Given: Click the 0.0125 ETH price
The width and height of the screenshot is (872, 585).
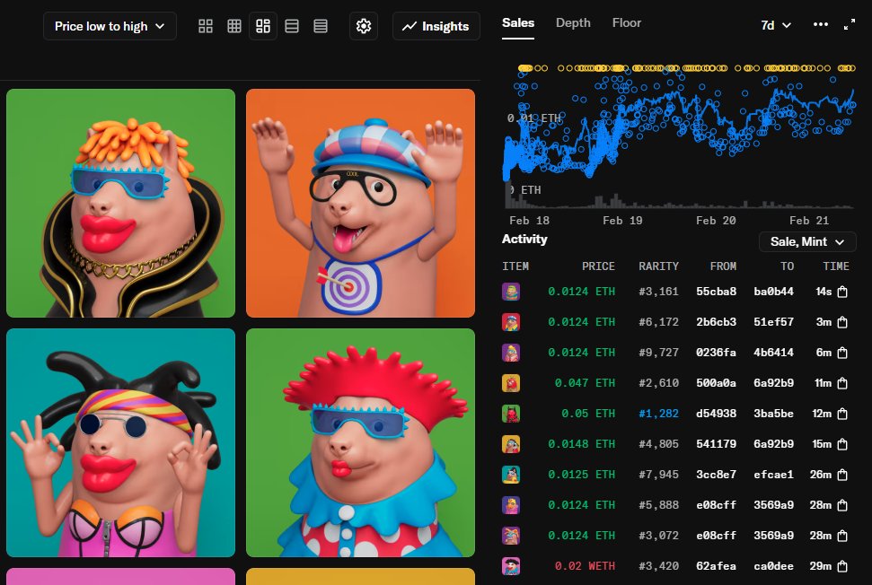Looking at the screenshot, I should click(x=581, y=475).
